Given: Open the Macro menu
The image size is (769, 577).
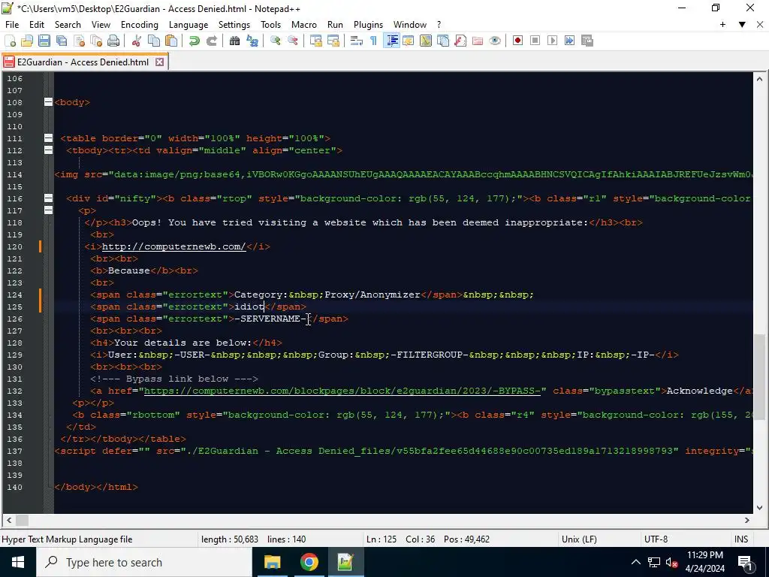Looking at the screenshot, I should pos(304,25).
